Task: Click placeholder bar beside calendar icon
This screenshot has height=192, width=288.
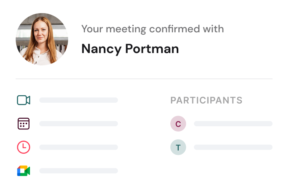Action: 79,123
